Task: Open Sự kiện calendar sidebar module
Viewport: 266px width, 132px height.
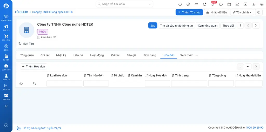Action: [6, 57]
